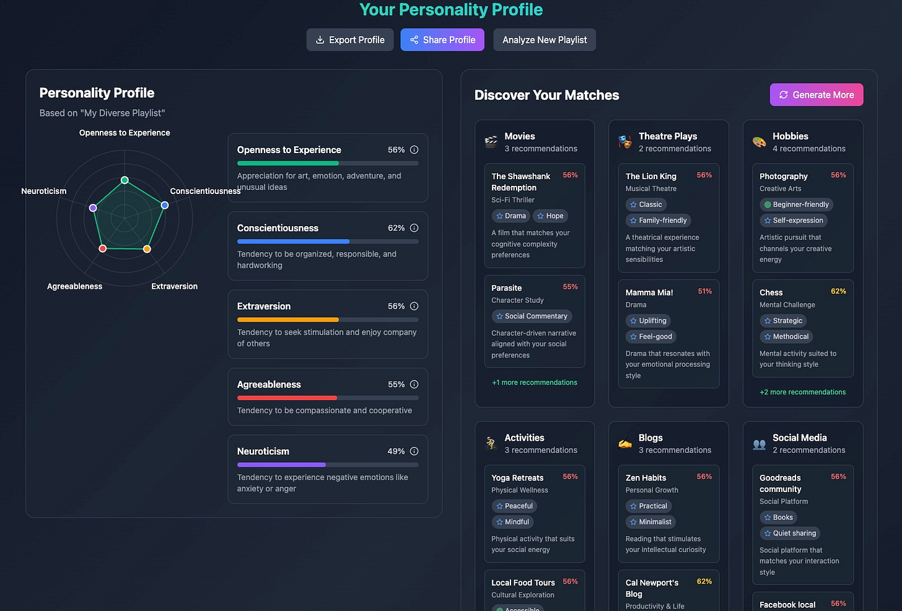The width and height of the screenshot is (902, 611).
Task: Select the Practical tag on Zen Habits
Action: 649,506
